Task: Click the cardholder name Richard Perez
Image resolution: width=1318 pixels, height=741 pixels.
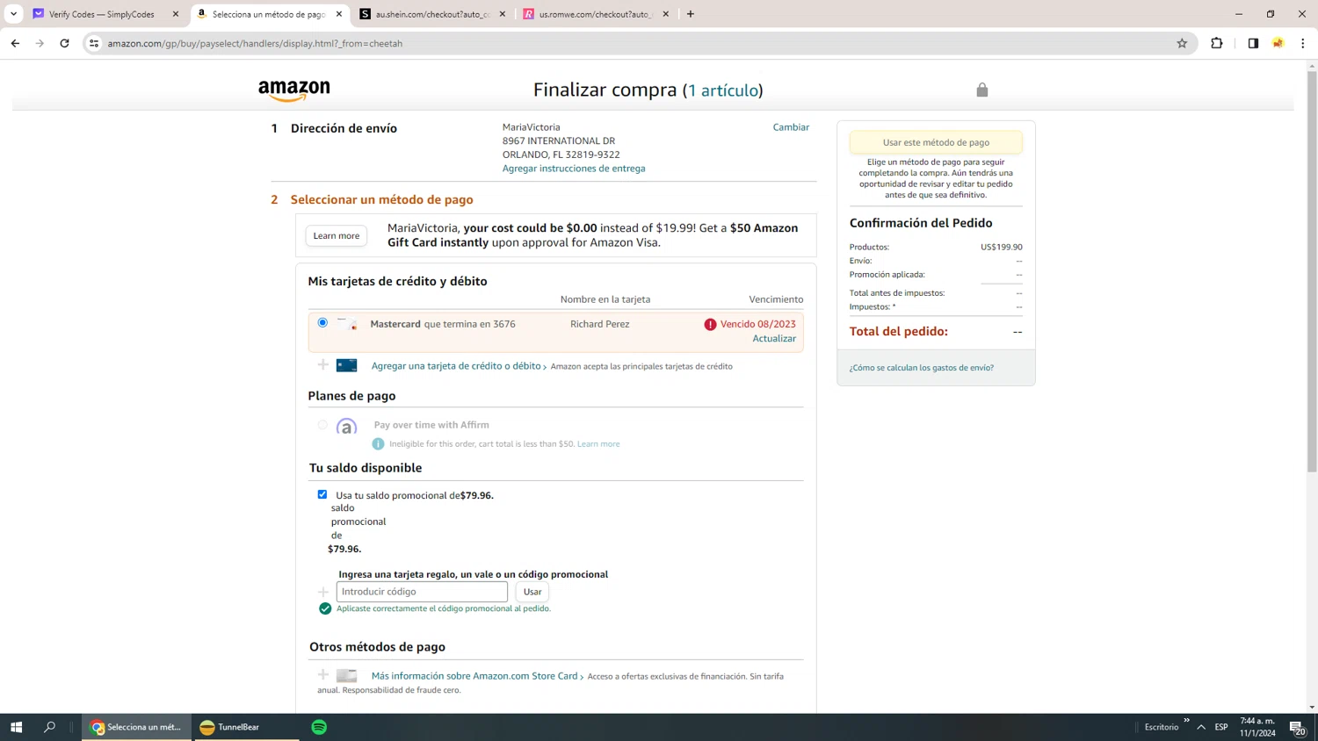Action: coord(600,324)
